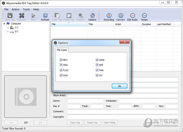This screenshot has height=132, width=183.
Task: Open Options via the gear toolbar icon
Action: pos(92,16)
